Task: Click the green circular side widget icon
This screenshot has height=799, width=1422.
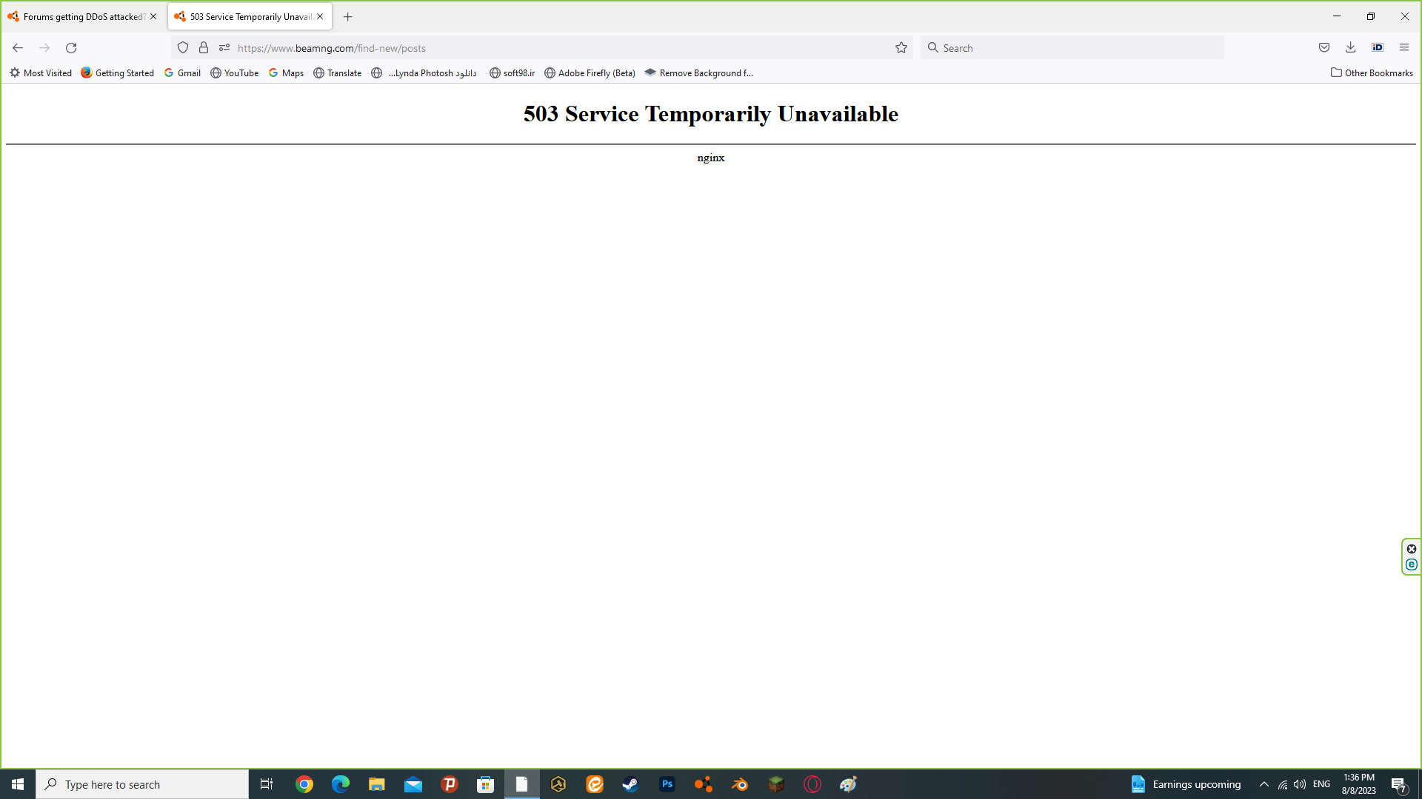Action: coord(1412,565)
